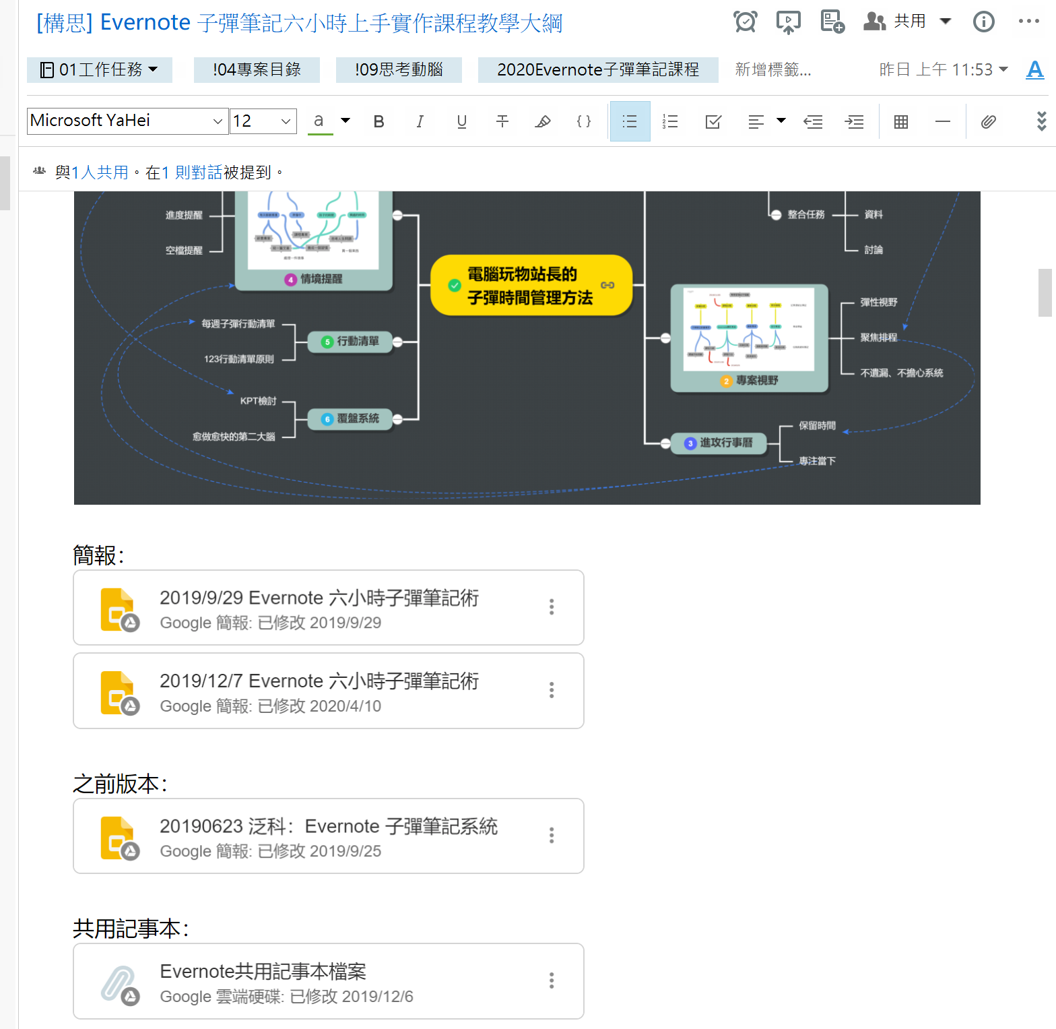Apply bold formatting
This screenshot has height=1029, width=1056.
tap(379, 121)
